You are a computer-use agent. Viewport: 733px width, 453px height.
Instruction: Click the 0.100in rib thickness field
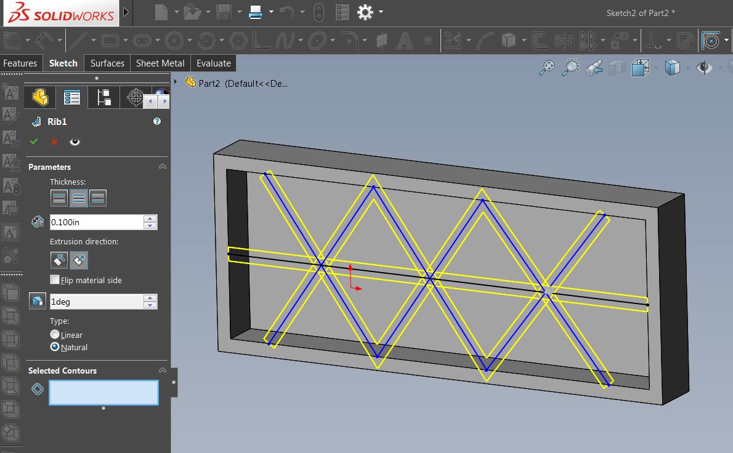[x=96, y=222]
